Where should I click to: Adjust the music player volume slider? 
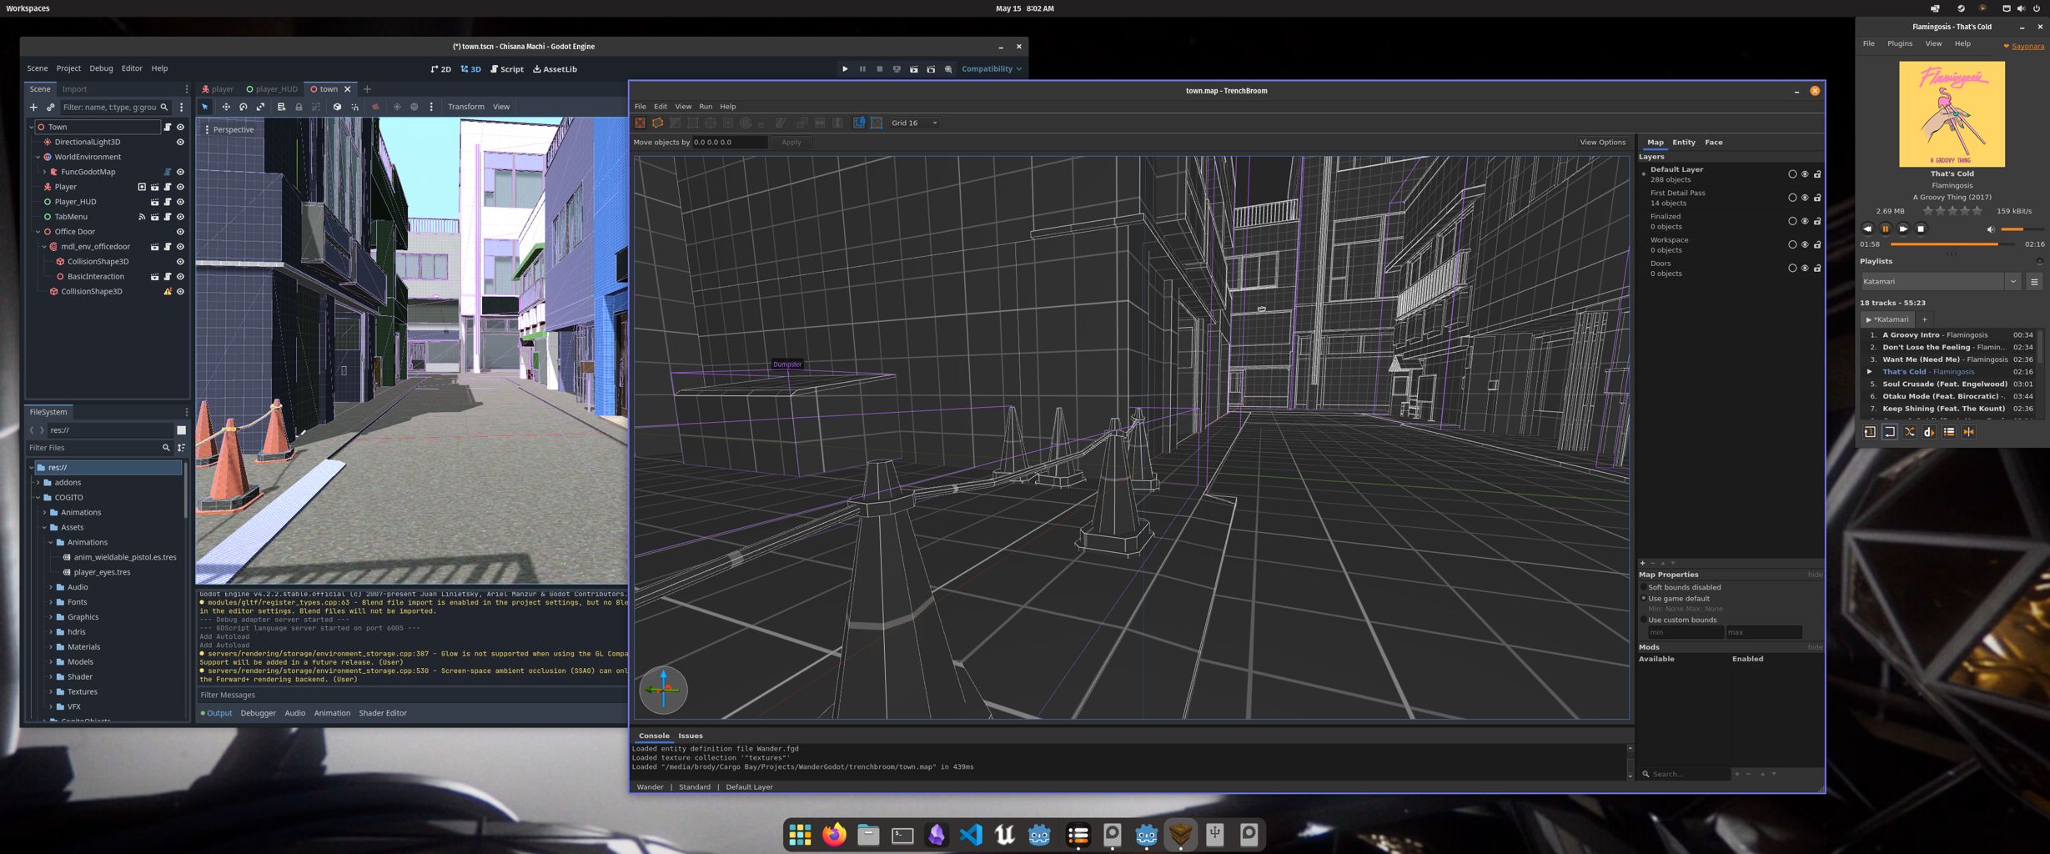click(2022, 229)
